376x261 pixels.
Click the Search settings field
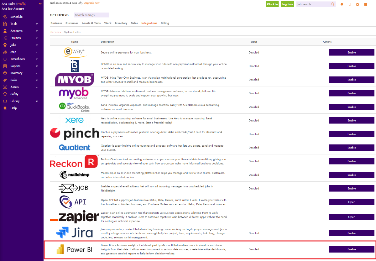pyautogui.click(x=91, y=15)
